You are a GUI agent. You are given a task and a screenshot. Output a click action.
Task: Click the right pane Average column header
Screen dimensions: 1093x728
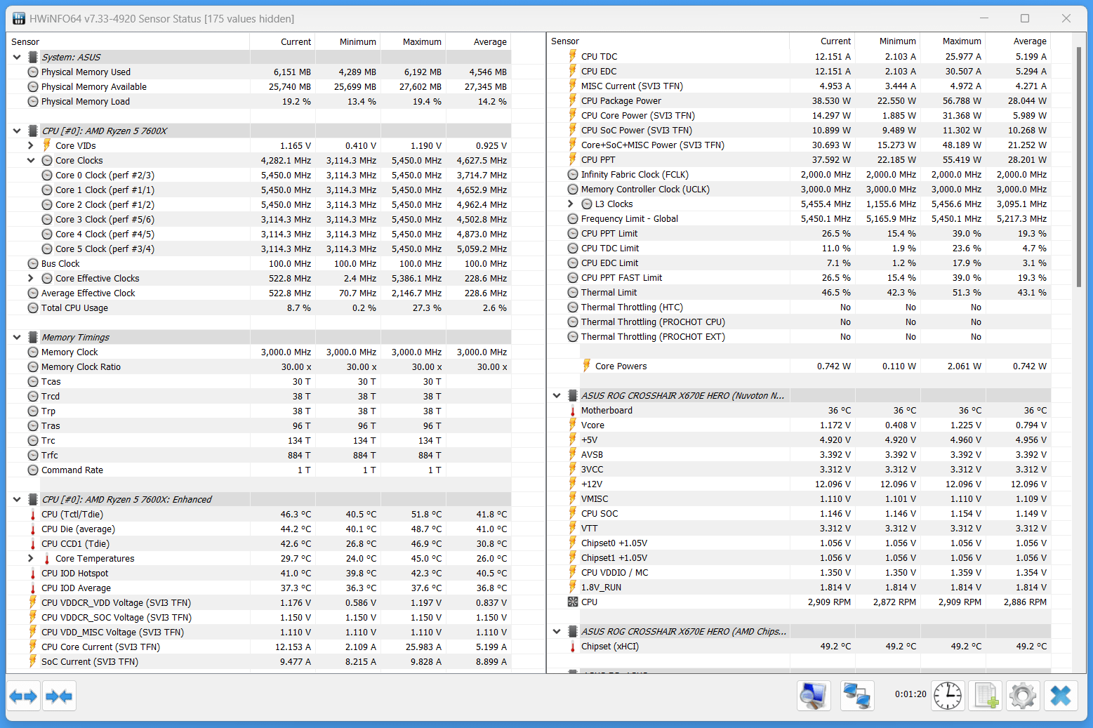click(x=1019, y=41)
